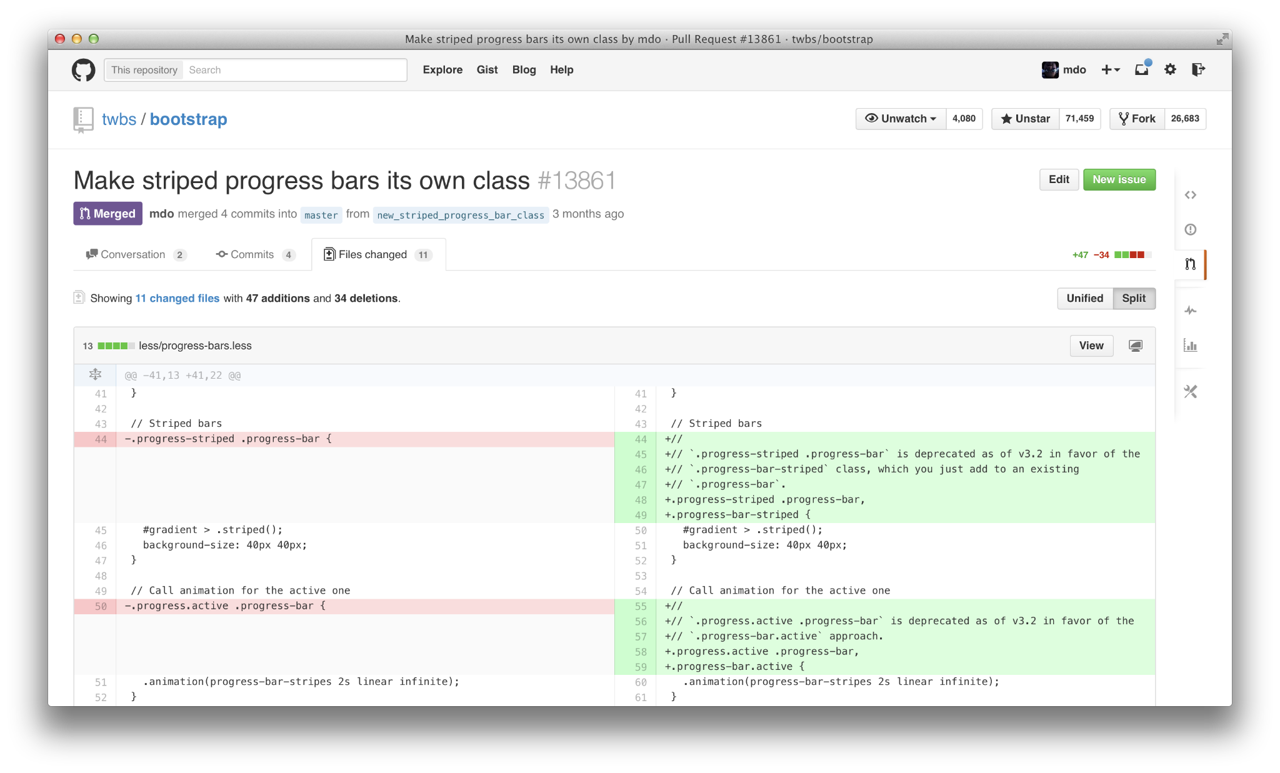
Task: Focus the repository Search field
Action: coord(294,70)
